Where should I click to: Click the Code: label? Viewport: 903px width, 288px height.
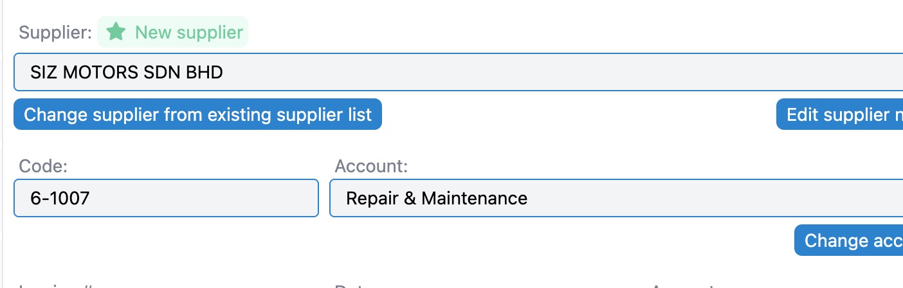point(44,166)
